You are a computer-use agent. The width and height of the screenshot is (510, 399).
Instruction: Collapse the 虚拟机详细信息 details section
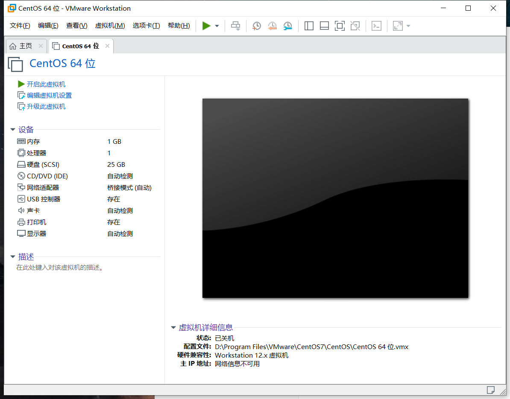pyautogui.click(x=173, y=327)
